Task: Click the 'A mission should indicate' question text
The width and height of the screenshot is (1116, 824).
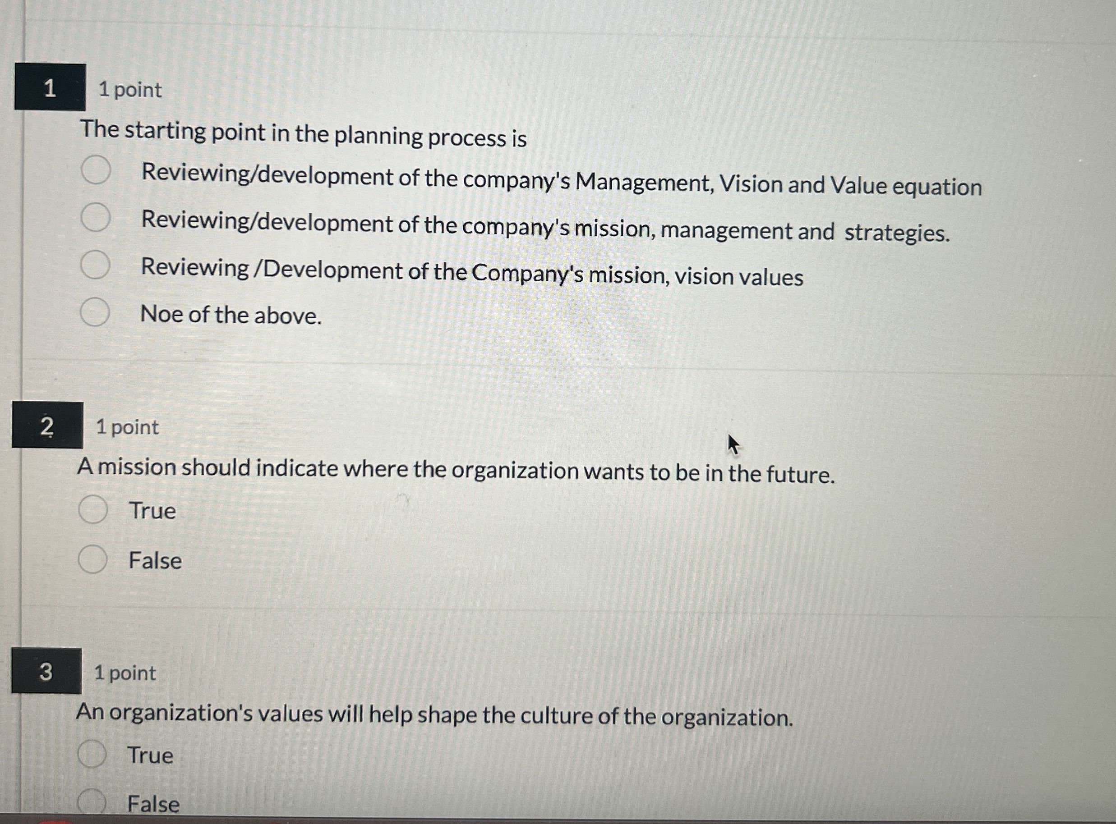Action: (457, 472)
